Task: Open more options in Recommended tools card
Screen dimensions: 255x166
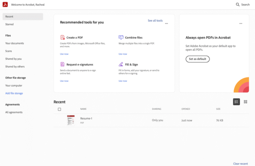Action: (x=166, y=23)
